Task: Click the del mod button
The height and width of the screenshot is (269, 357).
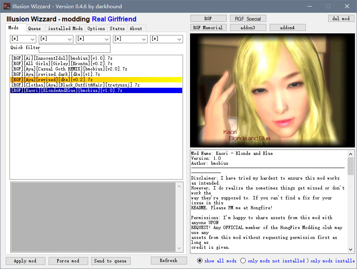Action: click(341, 19)
